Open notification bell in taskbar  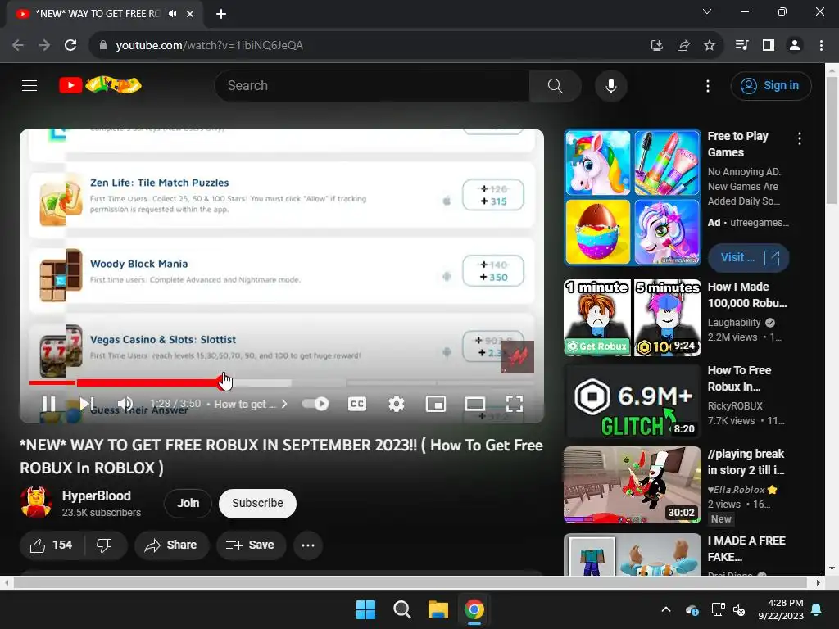coord(817,609)
